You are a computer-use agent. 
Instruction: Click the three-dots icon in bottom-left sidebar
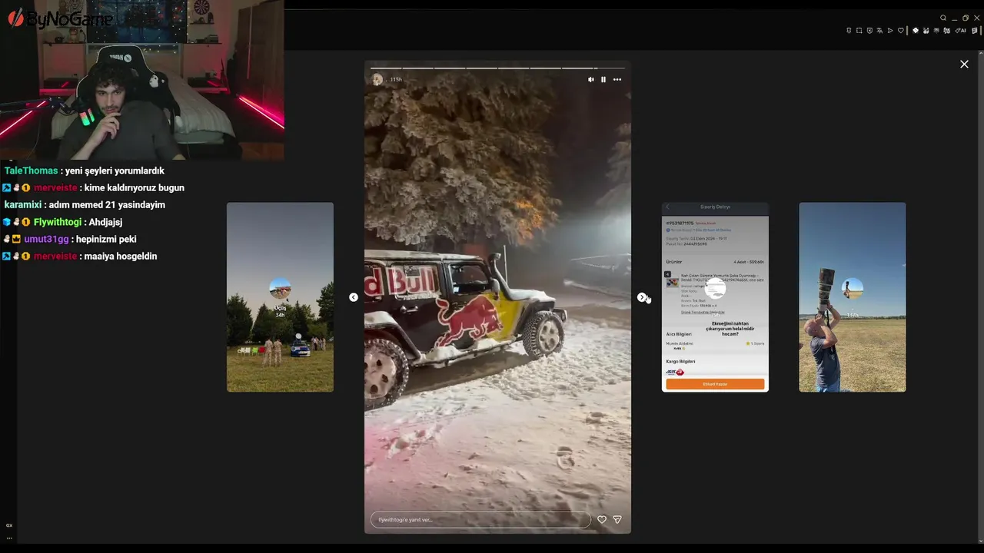pos(9,538)
